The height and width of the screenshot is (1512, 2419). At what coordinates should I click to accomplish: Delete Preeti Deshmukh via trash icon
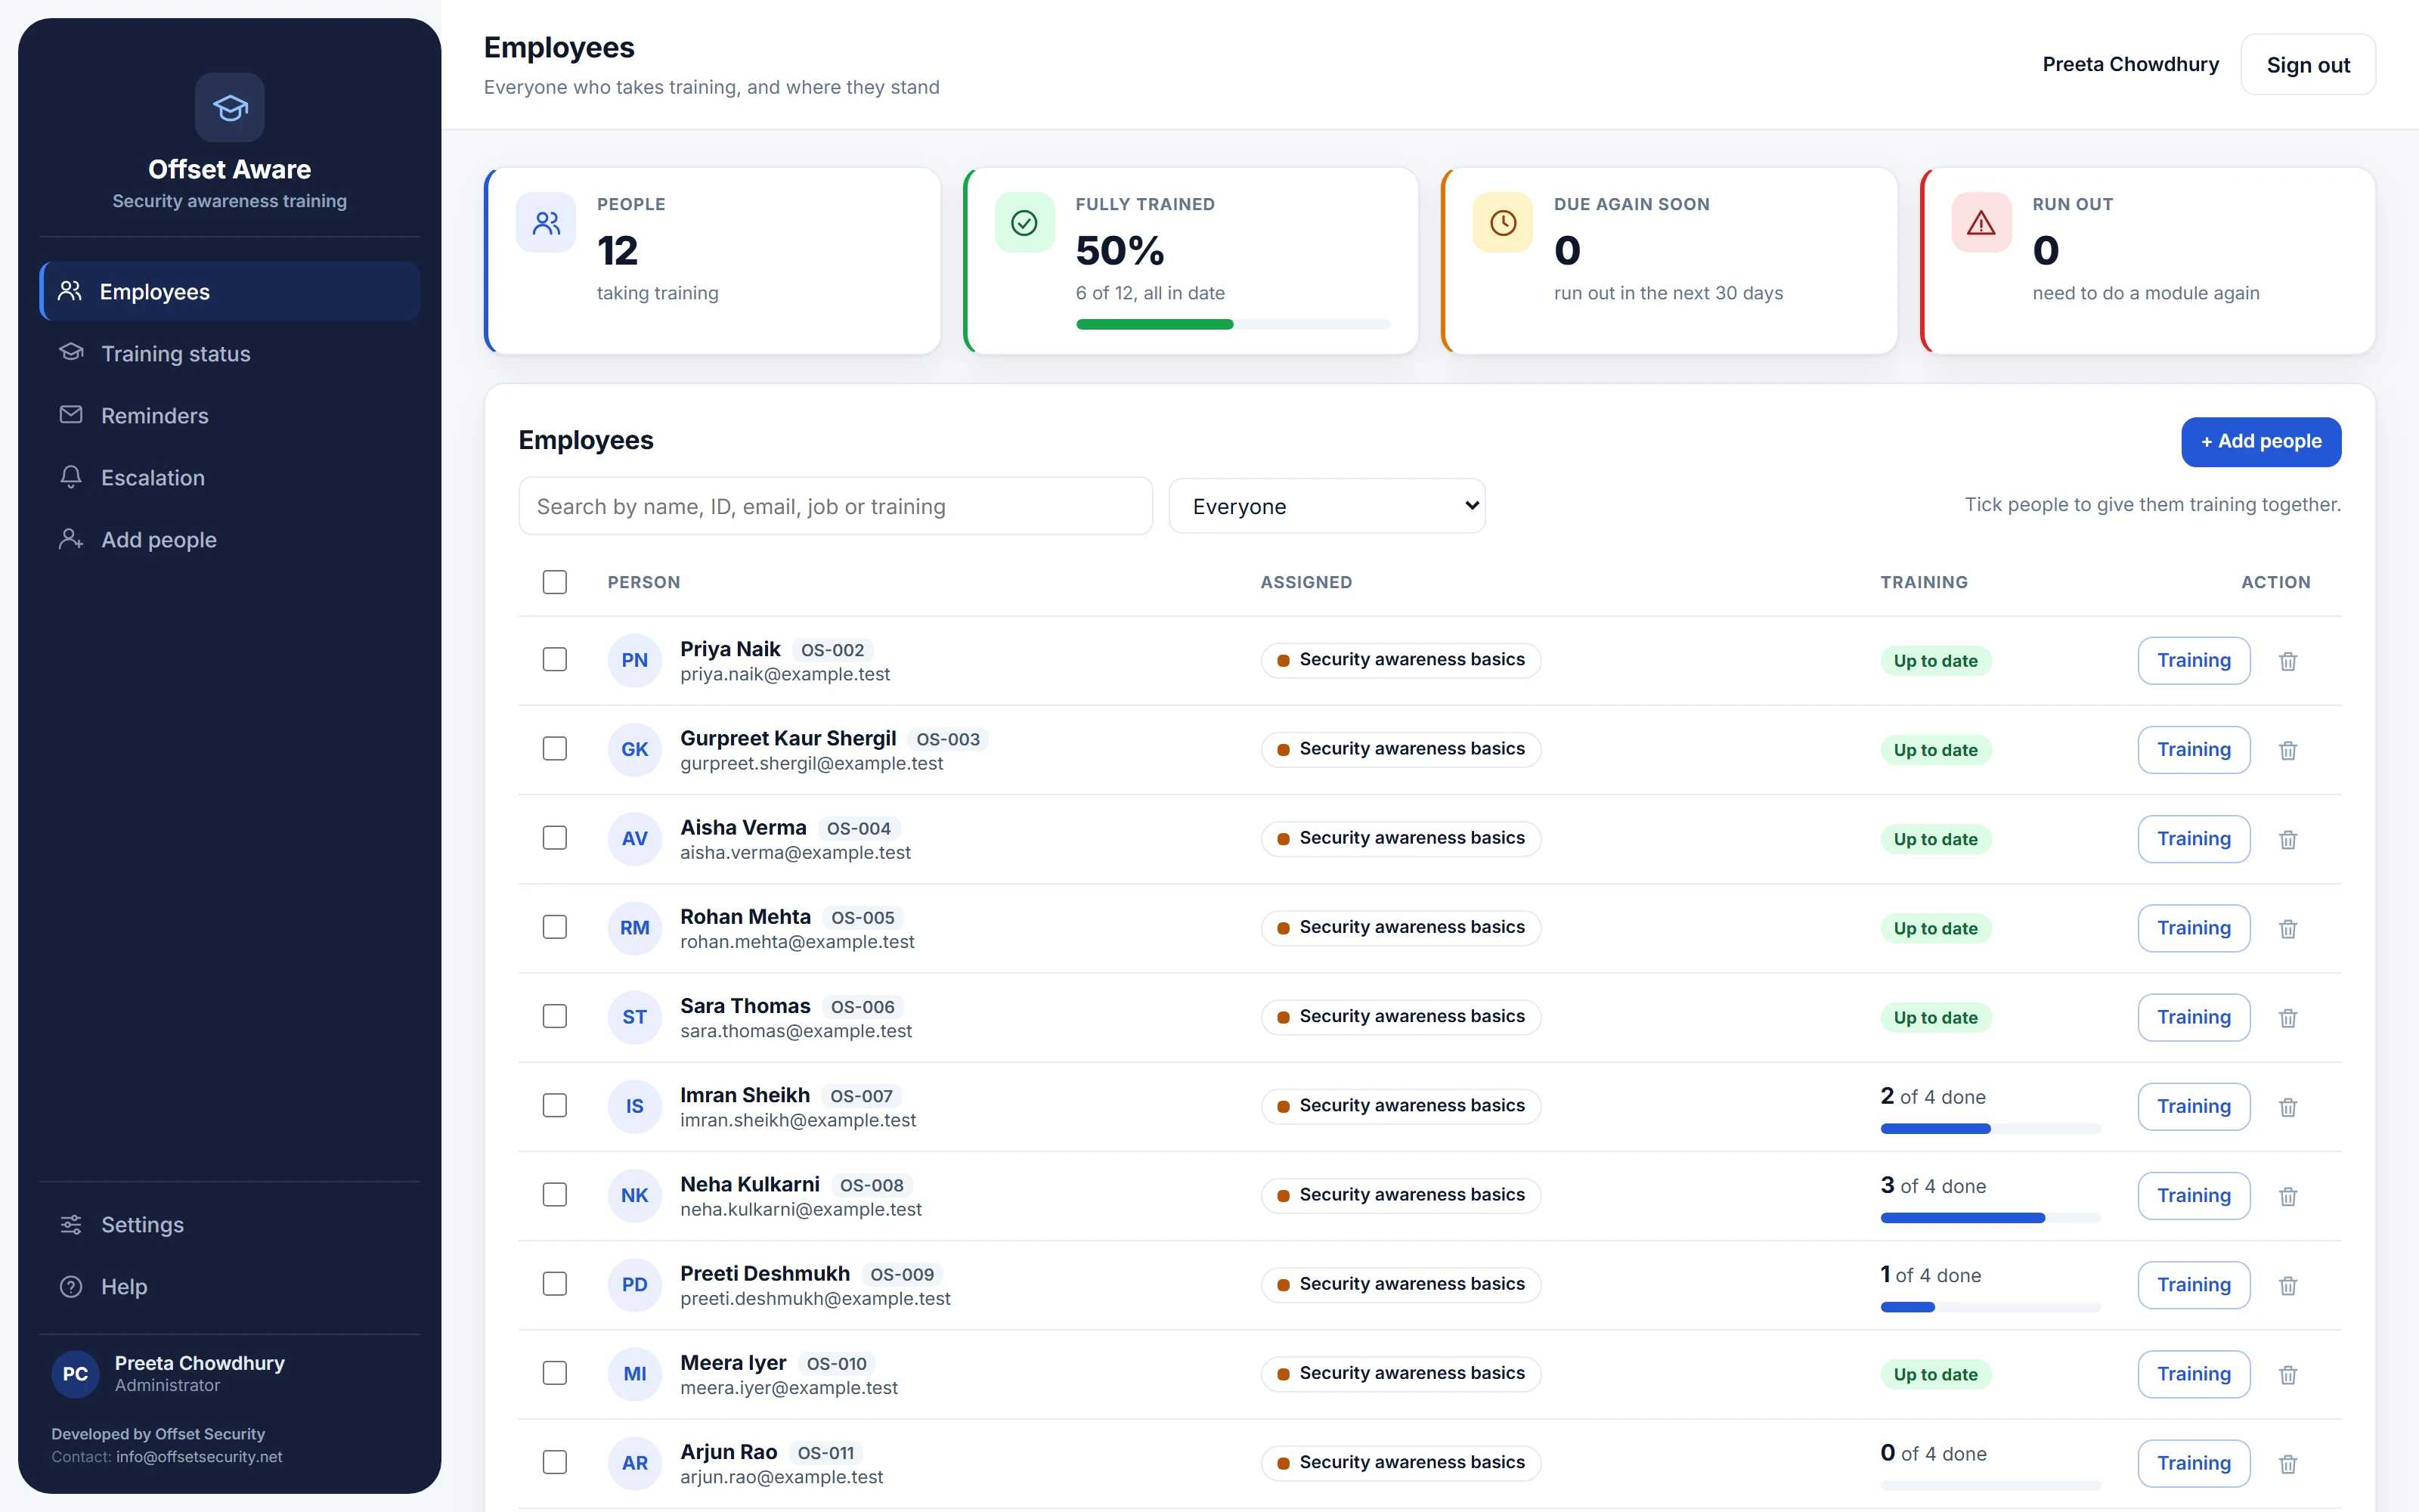[x=2287, y=1285]
